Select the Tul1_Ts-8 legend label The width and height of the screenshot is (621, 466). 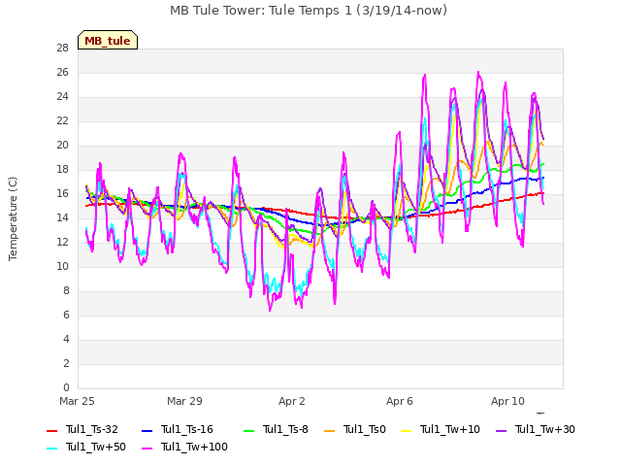(x=285, y=429)
